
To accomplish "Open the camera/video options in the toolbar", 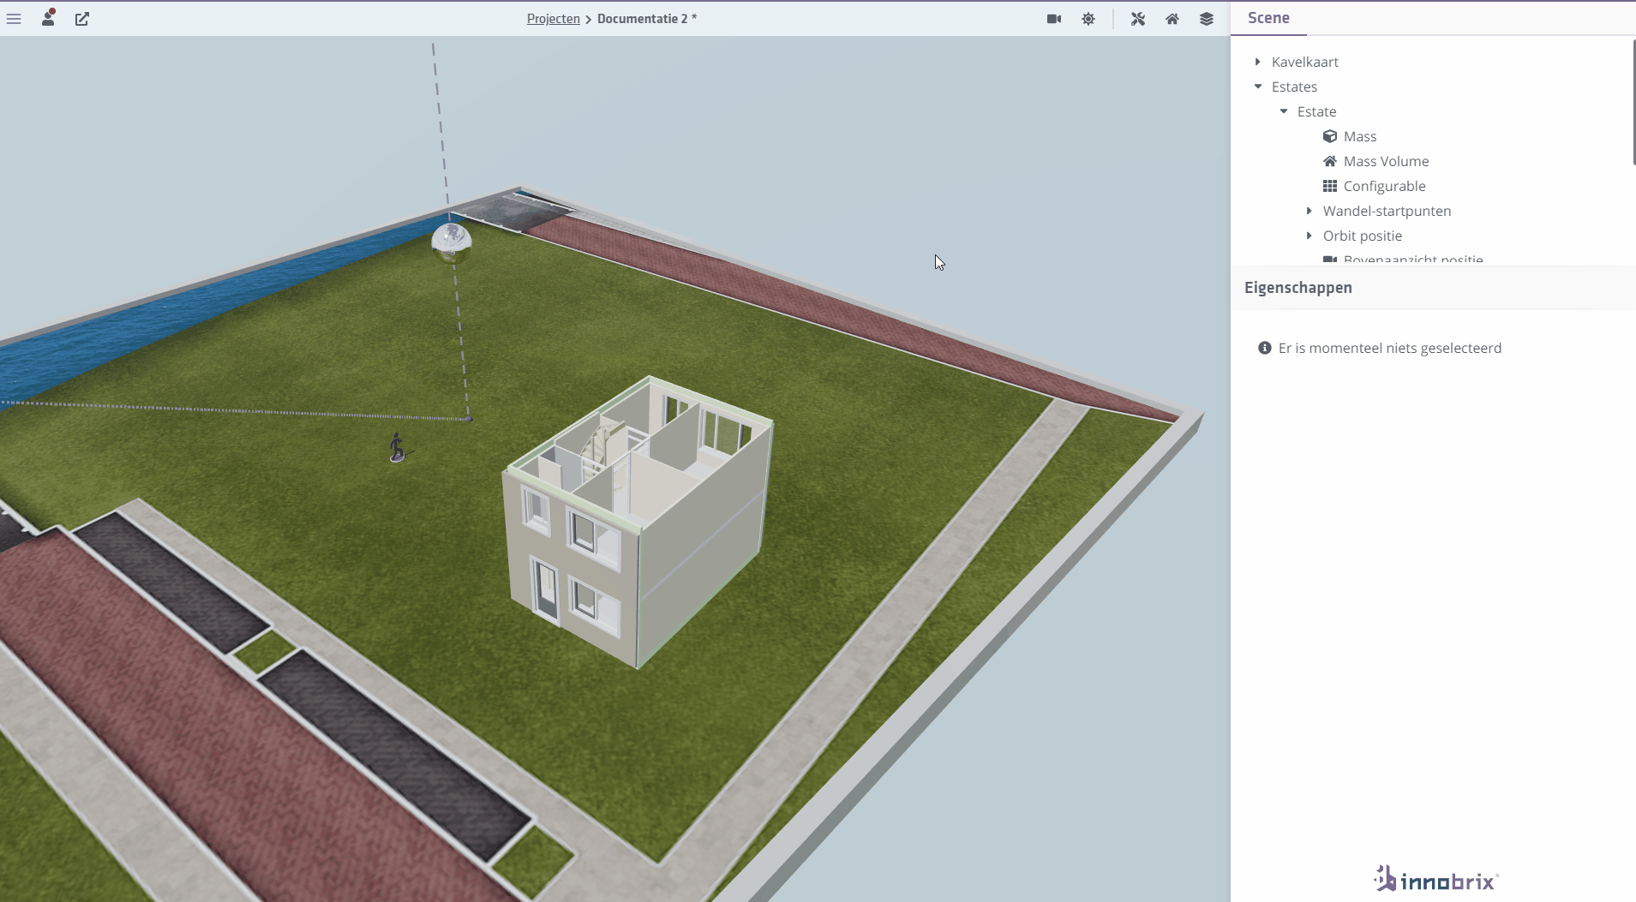I will 1052,18.
